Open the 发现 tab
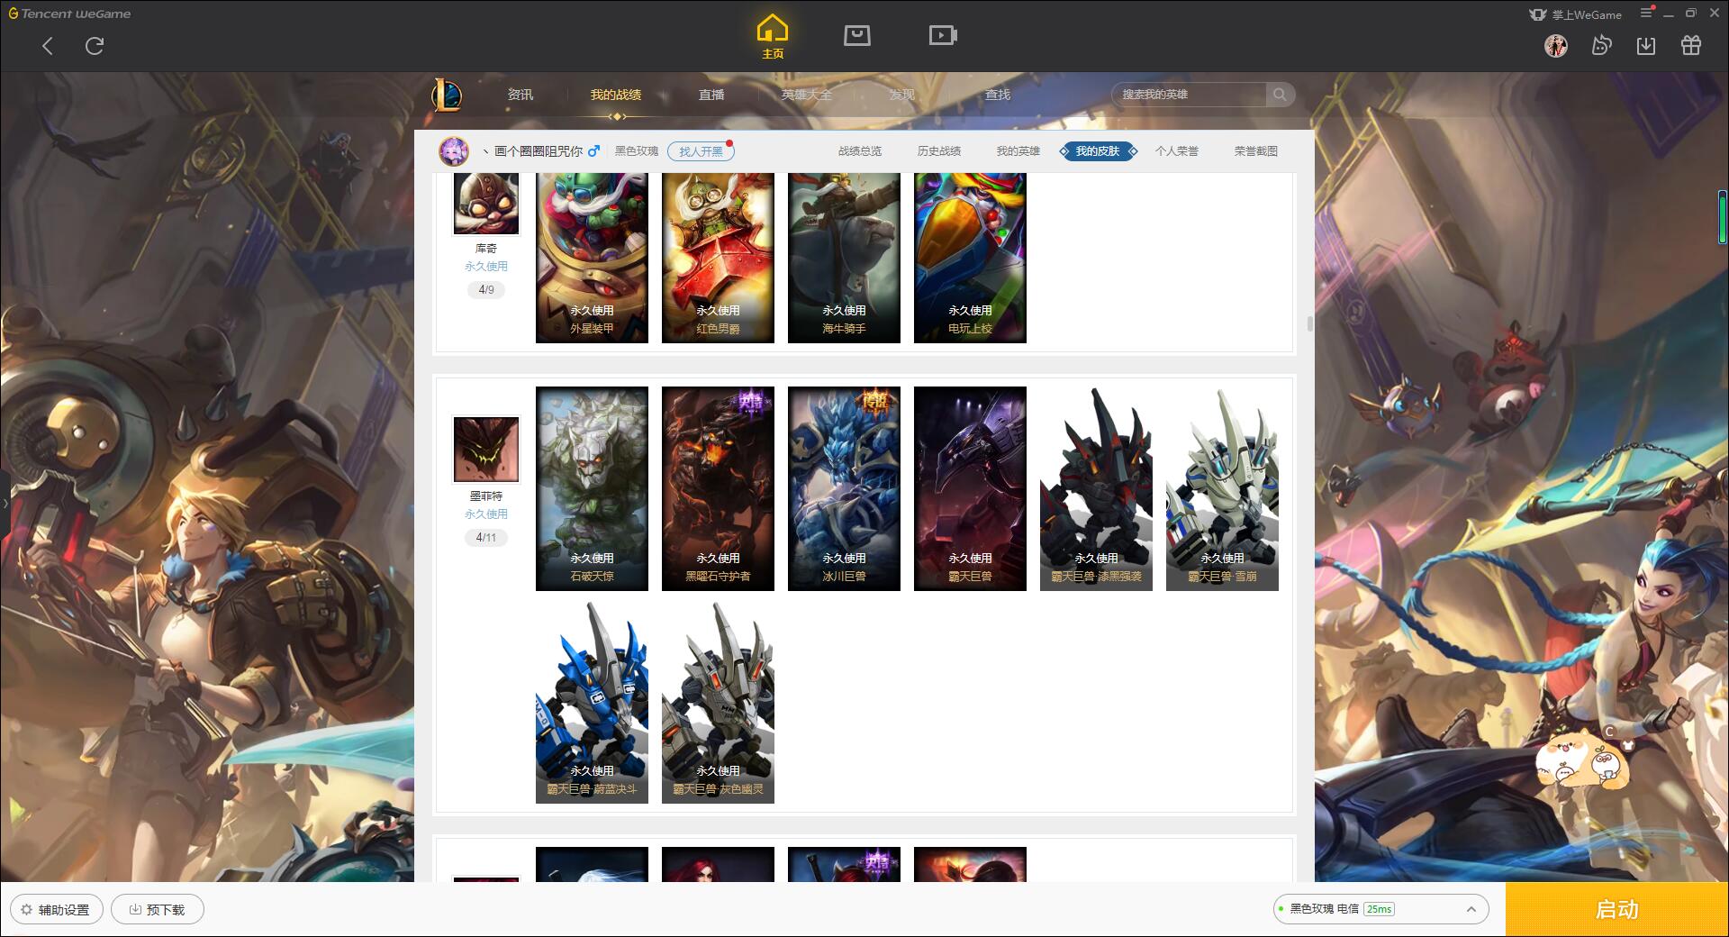This screenshot has height=937, width=1729. (x=902, y=95)
